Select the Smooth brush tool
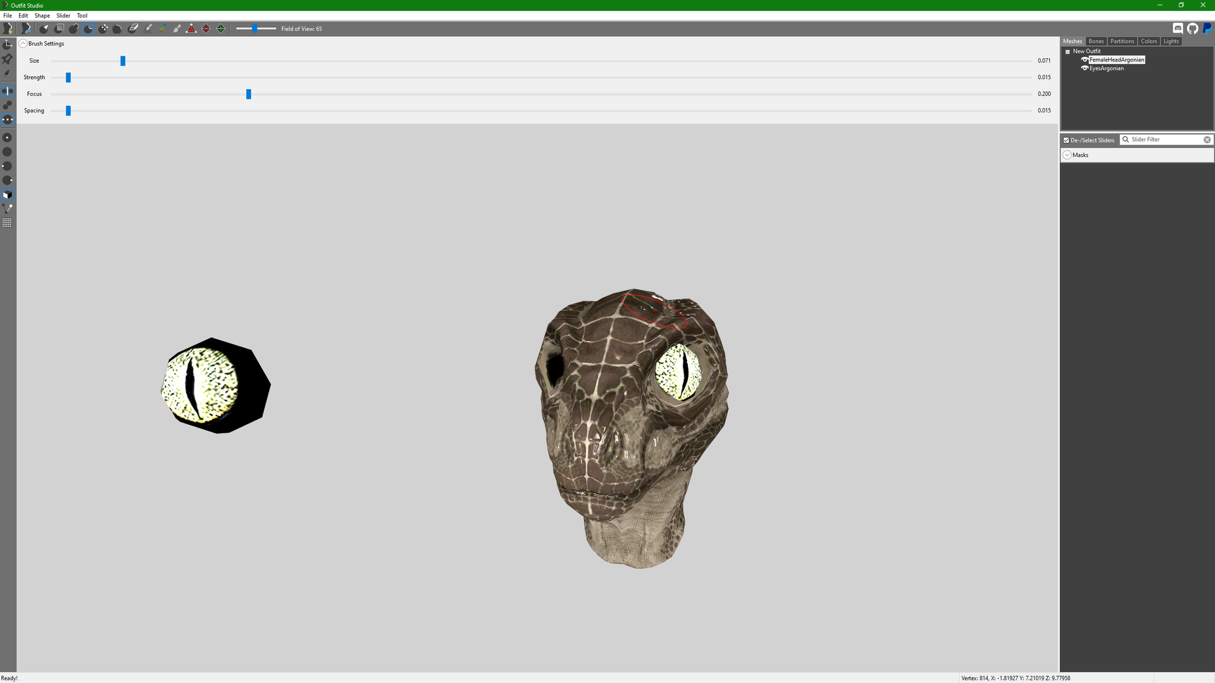 (x=118, y=28)
